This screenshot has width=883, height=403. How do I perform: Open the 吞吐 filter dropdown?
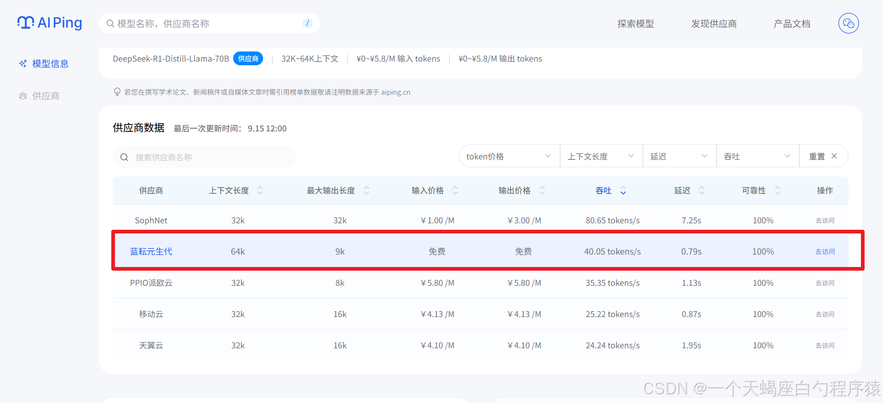pyautogui.click(x=758, y=156)
